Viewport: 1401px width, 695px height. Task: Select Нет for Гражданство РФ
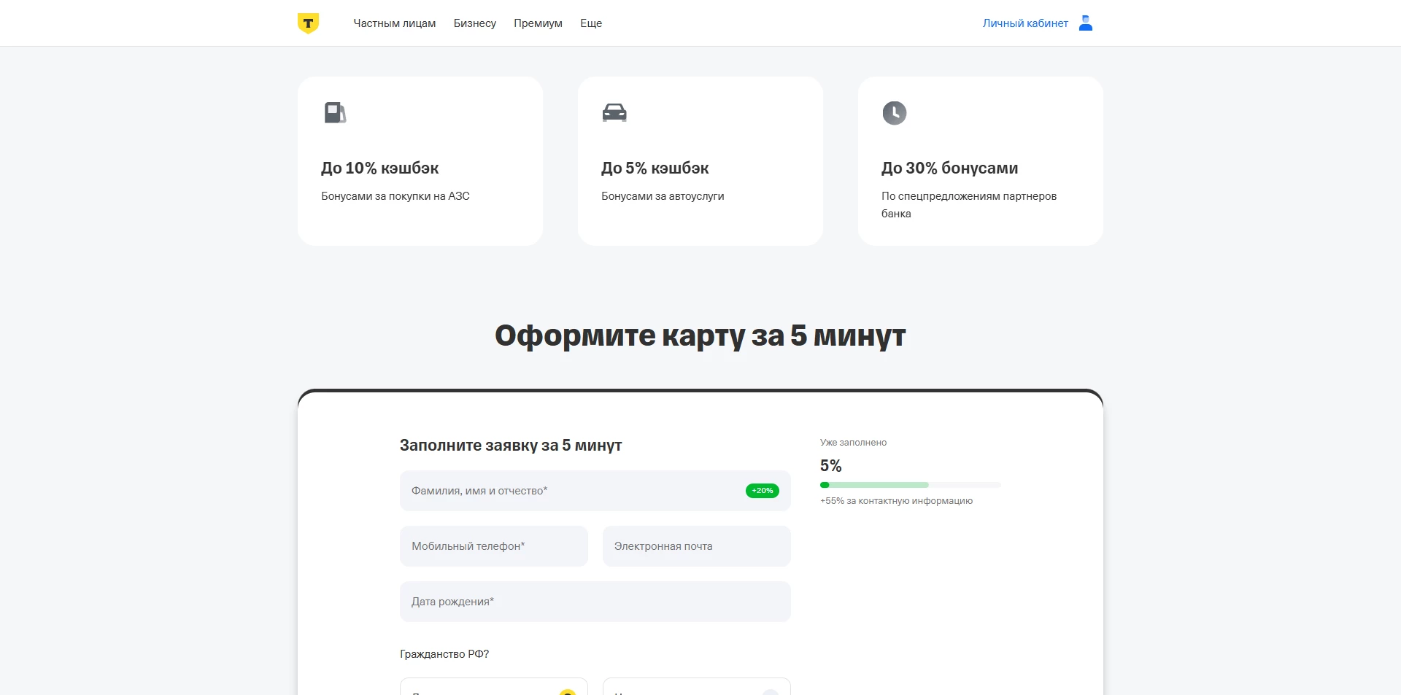click(695, 690)
